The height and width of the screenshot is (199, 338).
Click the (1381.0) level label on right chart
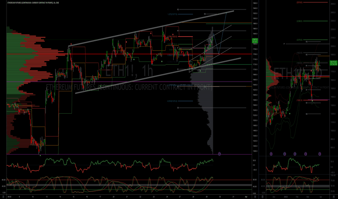pyautogui.click(x=300, y=100)
